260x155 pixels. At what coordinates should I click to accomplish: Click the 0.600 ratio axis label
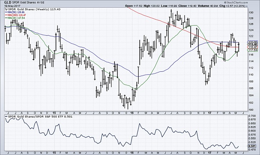tap(252, 130)
